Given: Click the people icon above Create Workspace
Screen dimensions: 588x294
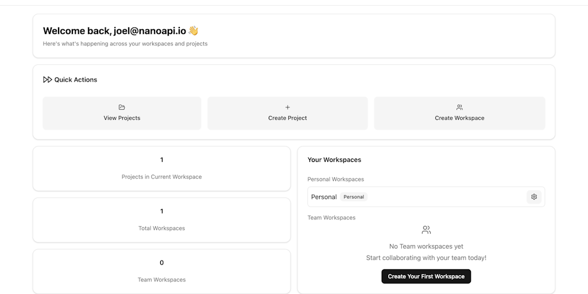Looking at the screenshot, I should (x=459, y=107).
